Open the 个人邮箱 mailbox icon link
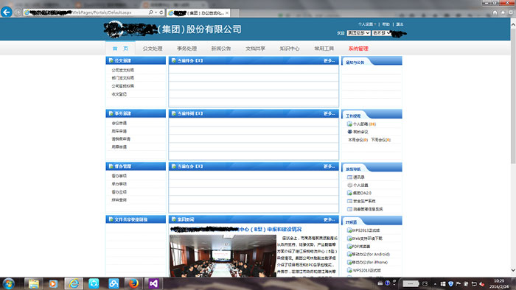 tap(349, 124)
